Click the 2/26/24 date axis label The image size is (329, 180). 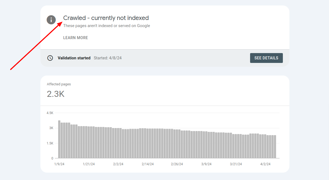177,164
